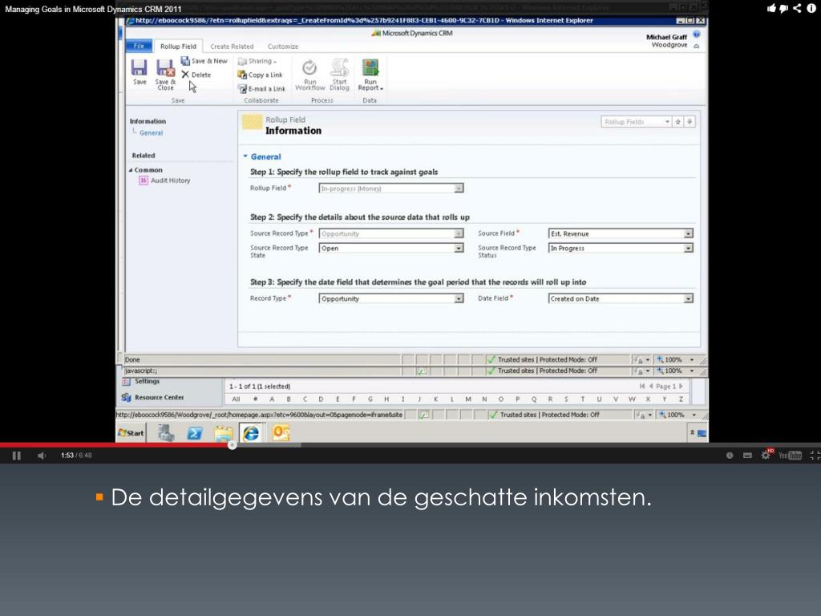This screenshot has width=821, height=616.
Task: Click the YouTube logo in player
Action: [790, 456]
